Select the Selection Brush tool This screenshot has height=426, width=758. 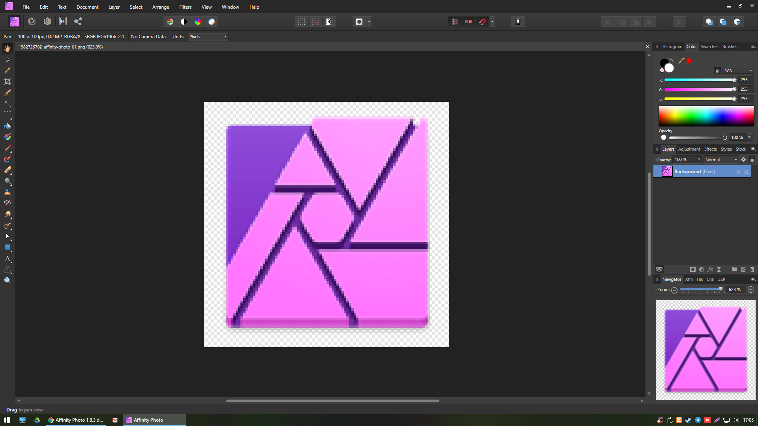click(x=8, y=93)
